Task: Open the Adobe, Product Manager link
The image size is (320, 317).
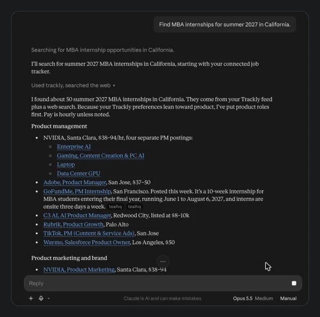Action: [x=75, y=182]
